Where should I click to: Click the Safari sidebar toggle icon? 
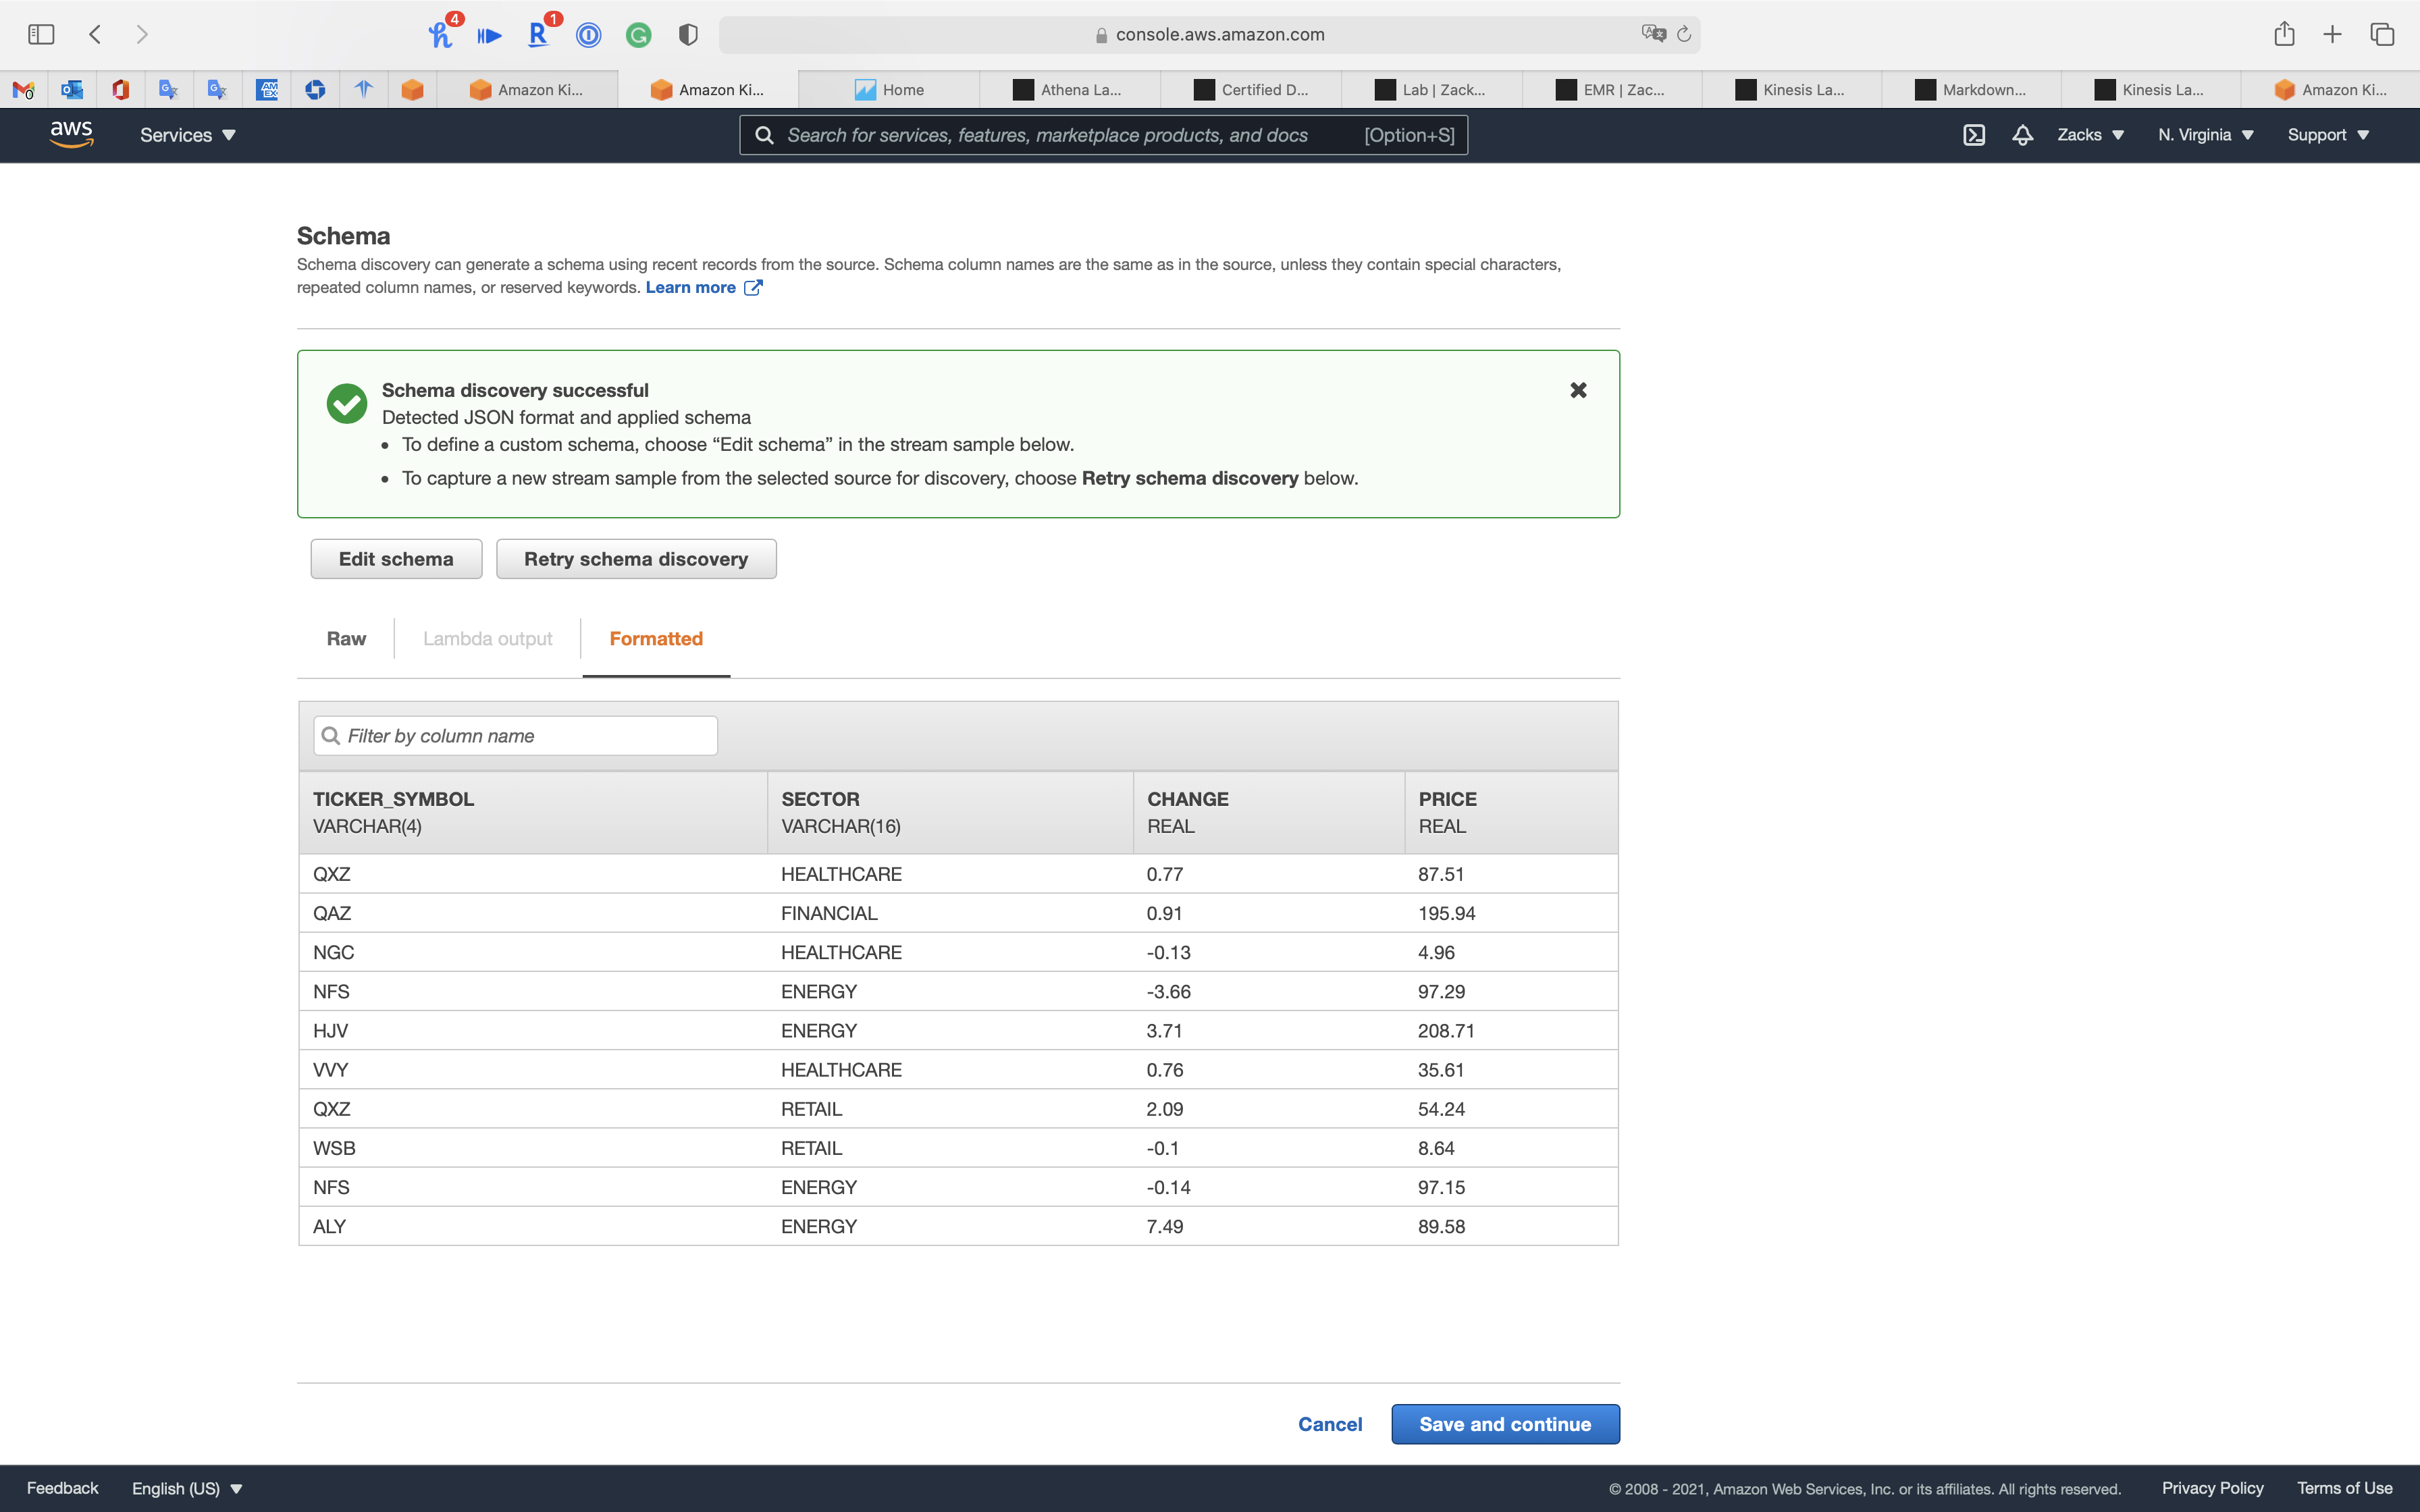pos(41,34)
